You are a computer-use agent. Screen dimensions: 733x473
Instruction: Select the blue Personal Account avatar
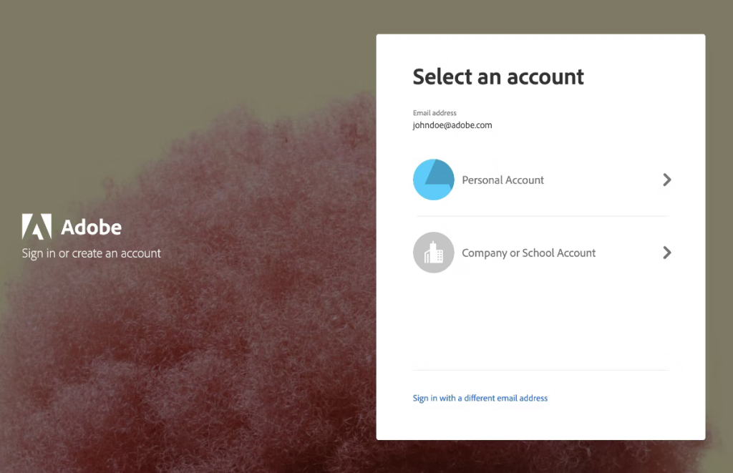[x=434, y=180]
